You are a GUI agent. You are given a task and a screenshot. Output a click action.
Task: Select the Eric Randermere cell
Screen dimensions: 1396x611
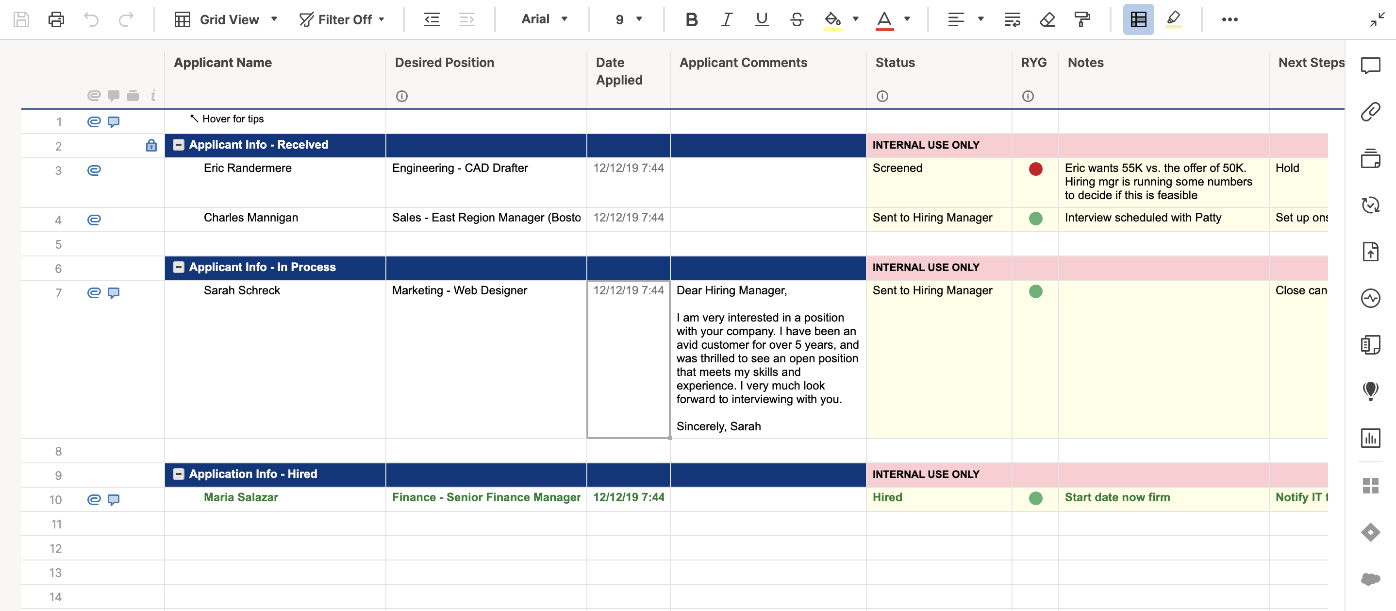click(x=275, y=182)
